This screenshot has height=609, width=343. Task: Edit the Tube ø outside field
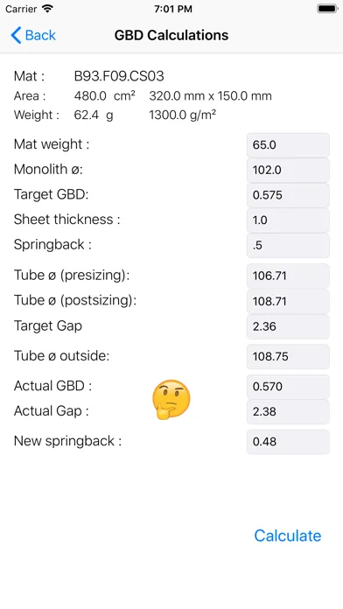click(288, 356)
